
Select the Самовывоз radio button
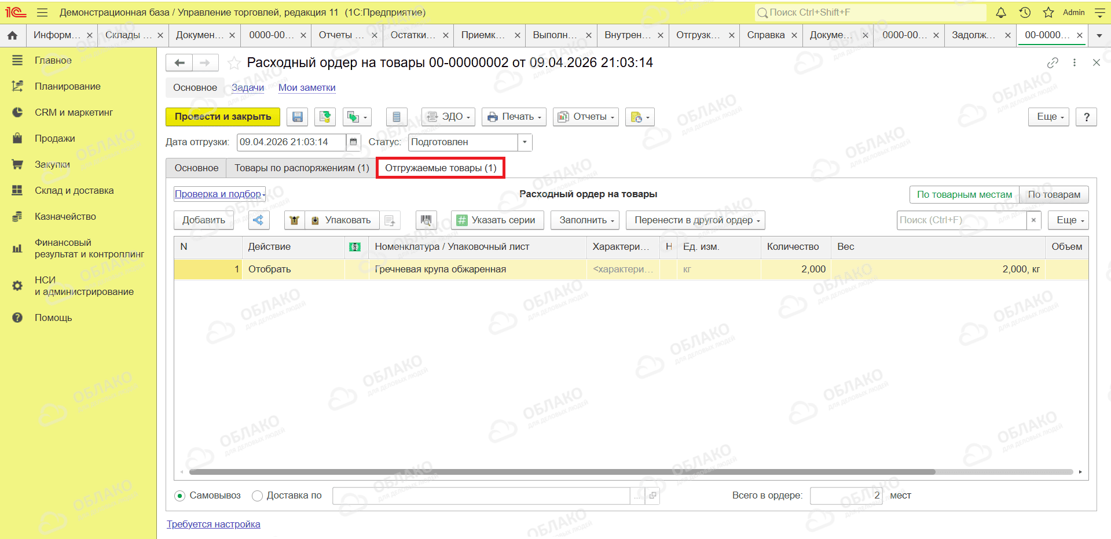click(x=180, y=496)
